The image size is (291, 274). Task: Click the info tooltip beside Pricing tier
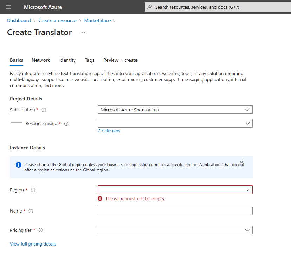[x=40, y=230]
